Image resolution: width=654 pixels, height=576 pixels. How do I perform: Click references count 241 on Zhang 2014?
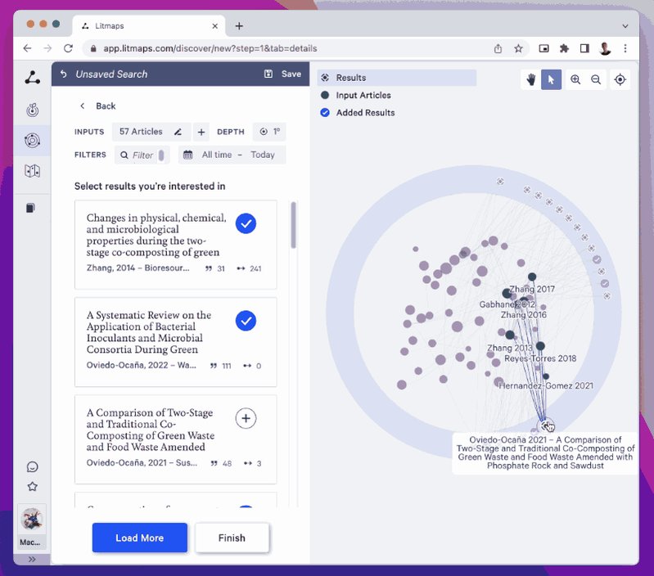click(250, 269)
